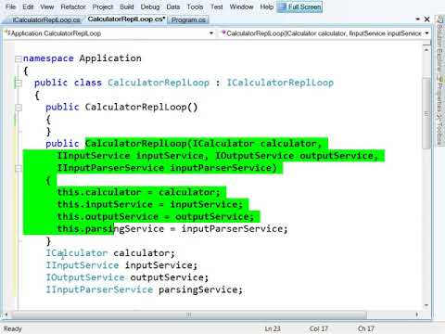Screen dimensions: 445x334
Task: Click 'IInputParserService parsingService;' field declaration
Action: click(x=144, y=289)
